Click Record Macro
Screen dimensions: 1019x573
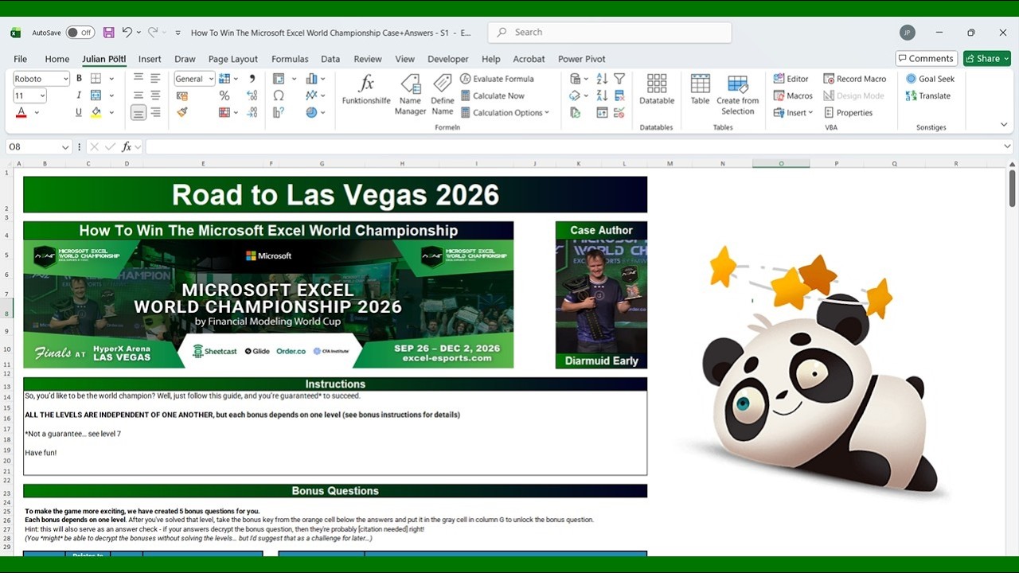click(855, 79)
